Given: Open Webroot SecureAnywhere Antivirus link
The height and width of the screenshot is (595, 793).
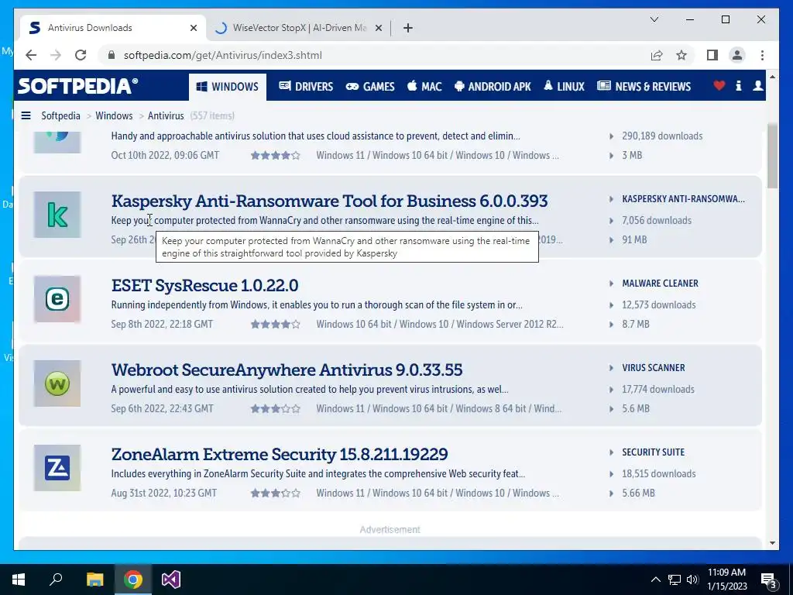Looking at the screenshot, I should [x=287, y=370].
